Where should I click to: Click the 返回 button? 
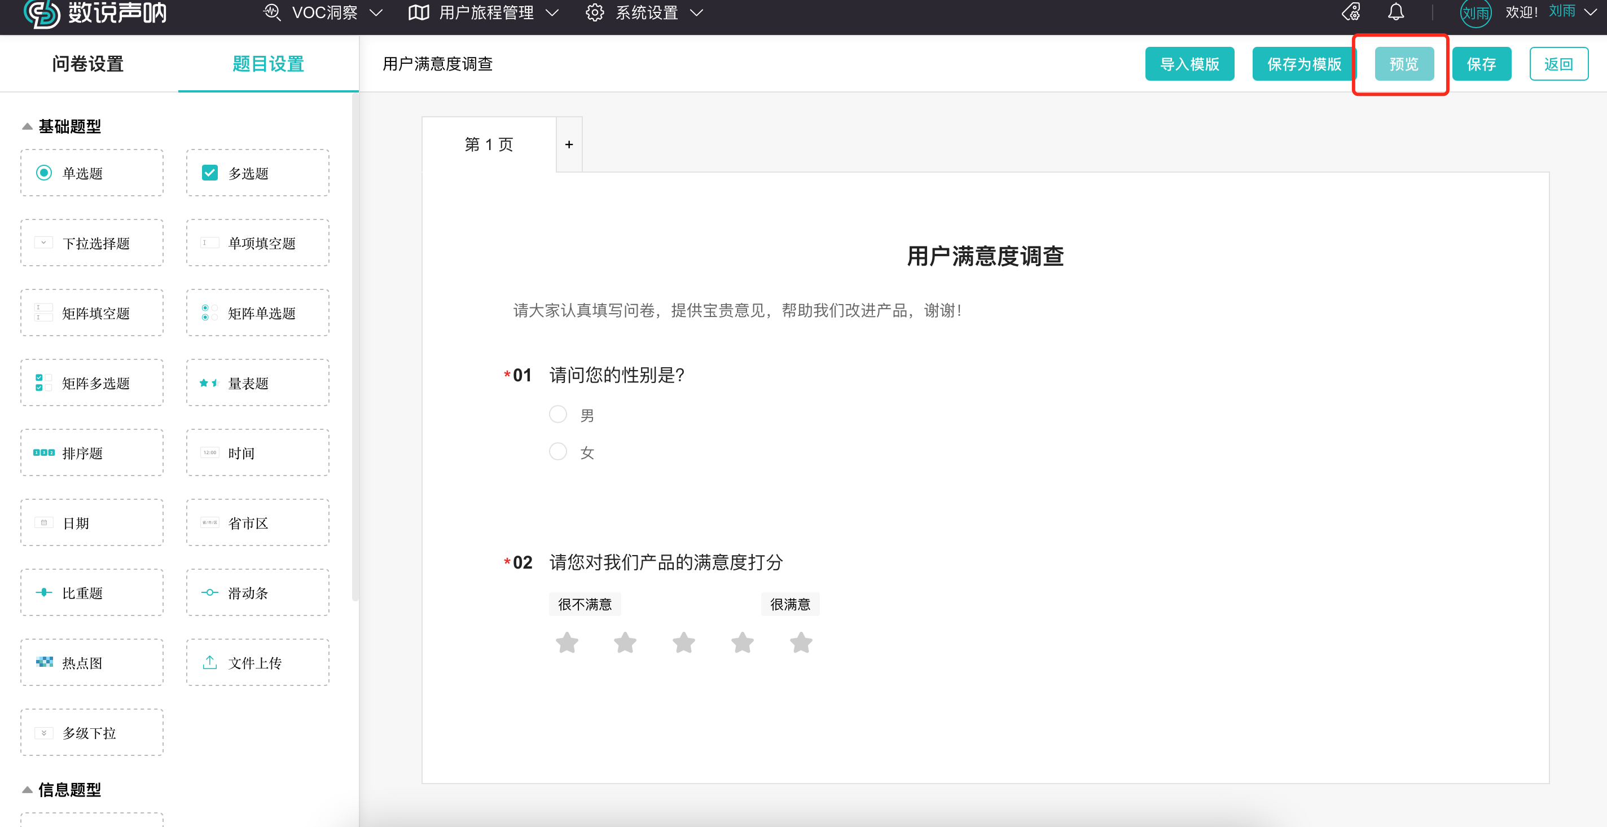click(1558, 64)
